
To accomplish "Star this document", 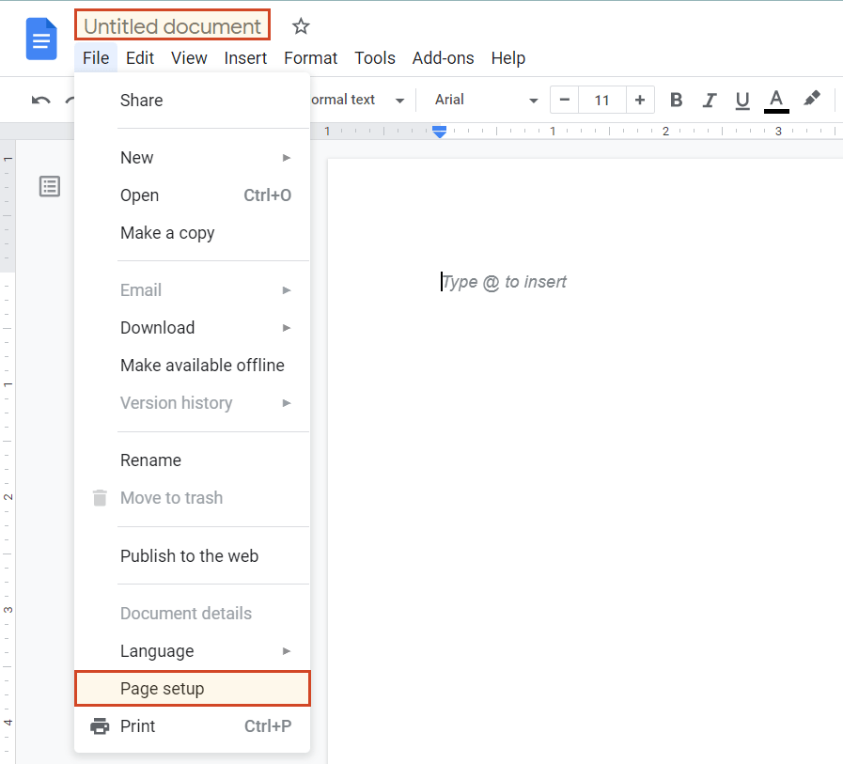I will click(x=300, y=26).
